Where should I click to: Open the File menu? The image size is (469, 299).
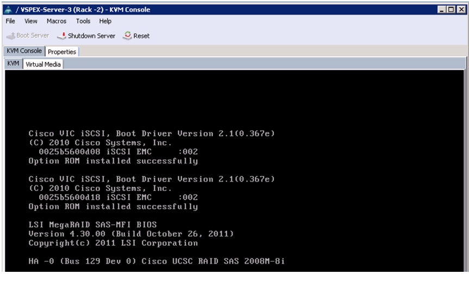pos(10,21)
